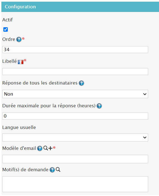
Task: Click the Configuration panel header
Action: (x=80, y=7)
